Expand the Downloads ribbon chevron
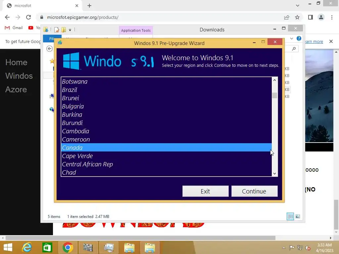Screen dimensions: 339x254 [292, 38]
